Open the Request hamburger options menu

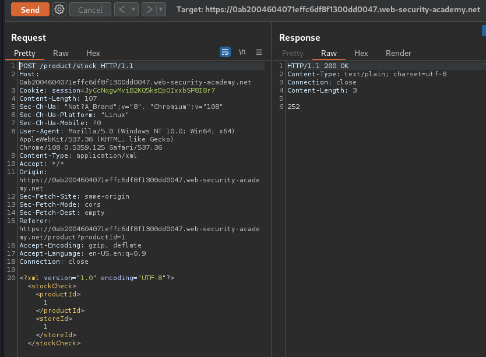[x=259, y=52]
